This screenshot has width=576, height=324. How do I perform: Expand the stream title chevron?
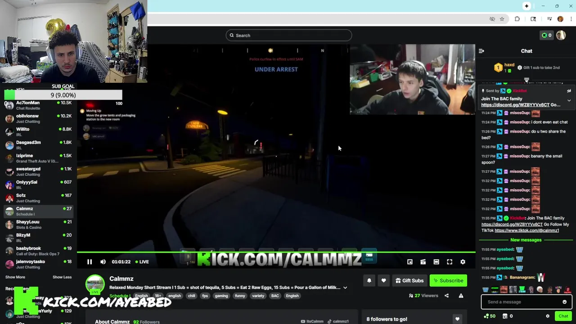coord(345,288)
